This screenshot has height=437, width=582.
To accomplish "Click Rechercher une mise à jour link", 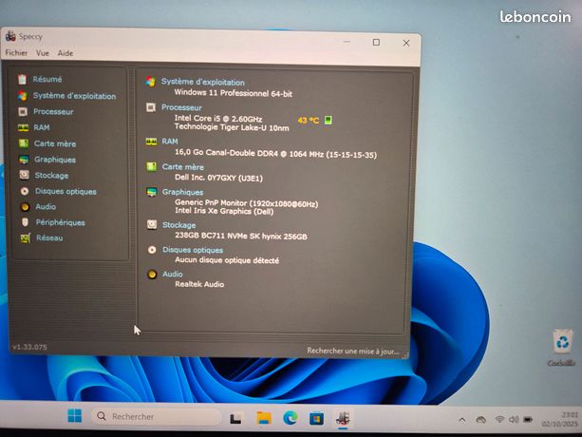I will coord(352,351).
